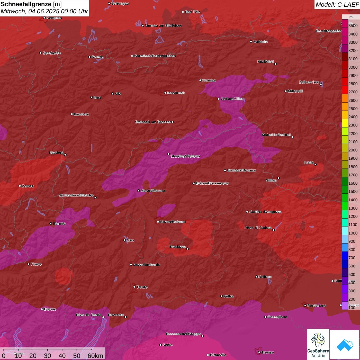This screenshot has width=360, height=360.
Task: Click the date 'Mittwoch, 04.06.2025 00:00 Uhr'
Action: (x=44, y=12)
